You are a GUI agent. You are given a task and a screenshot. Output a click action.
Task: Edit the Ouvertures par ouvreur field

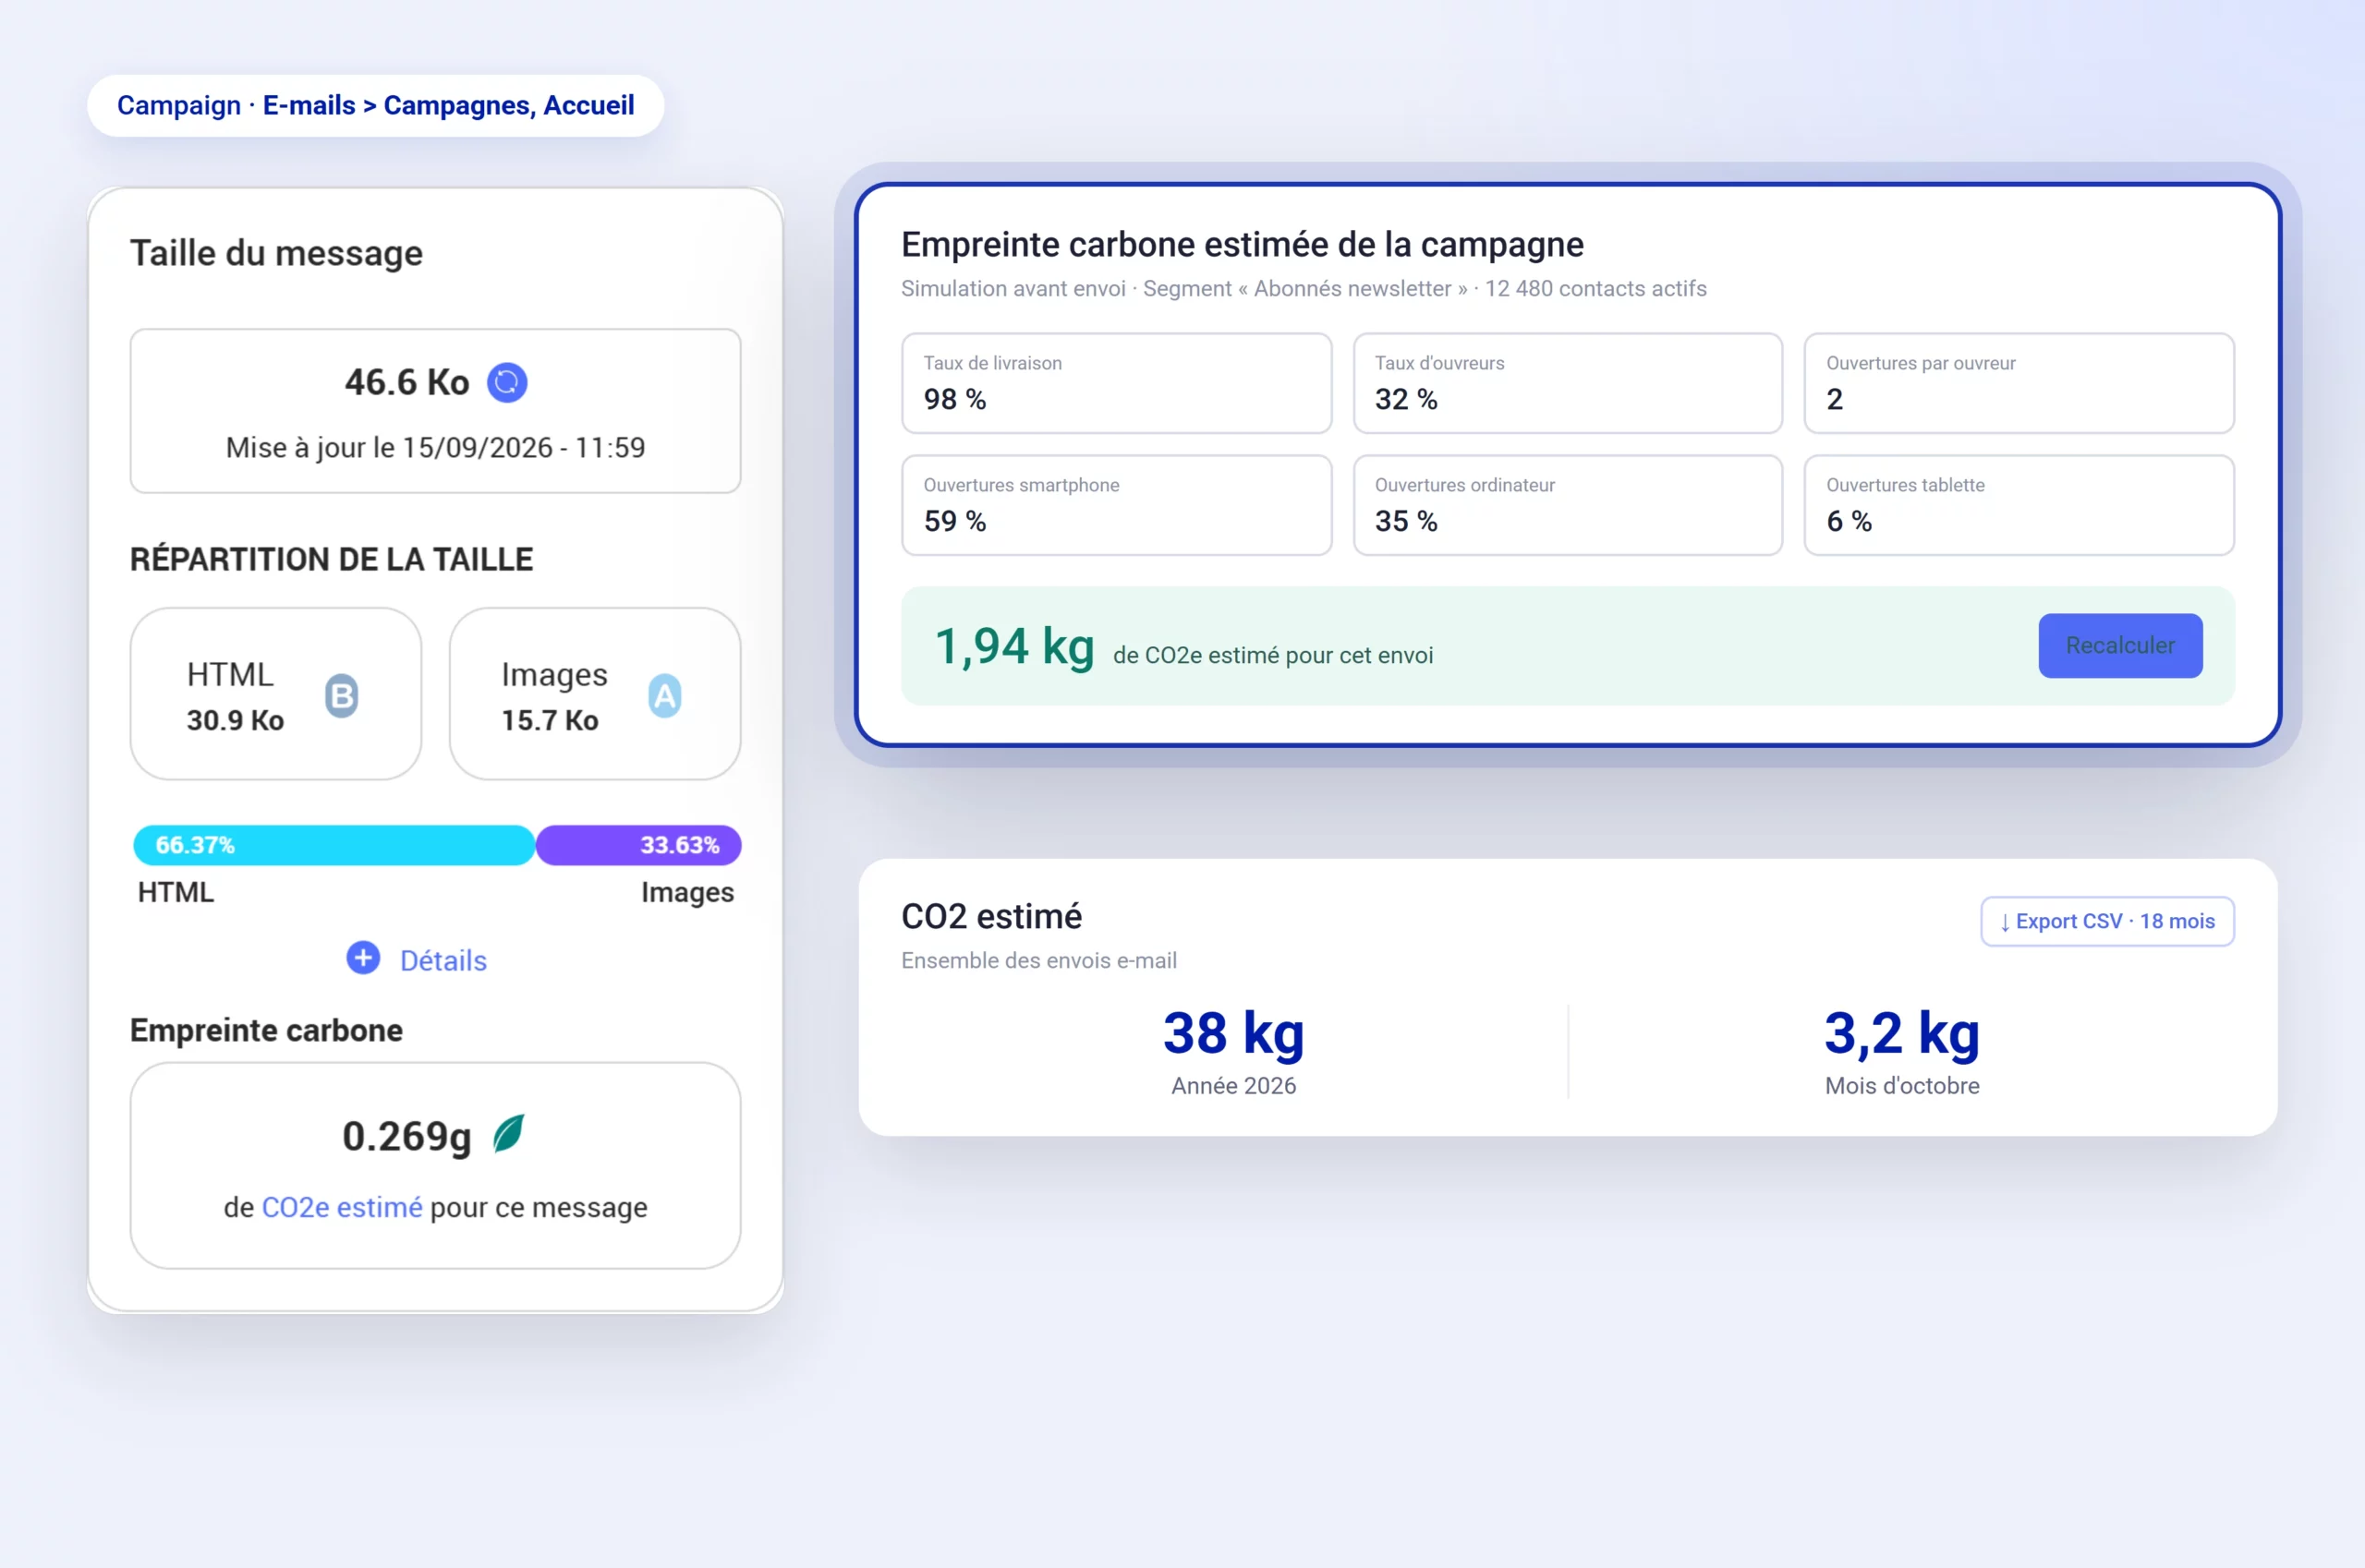2019,383
